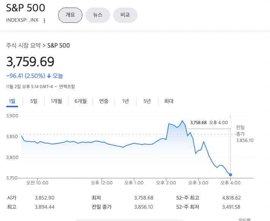Click the 오후 2:00 axis label
Viewport: 270px width, 221px height.
pyautogui.click(x=166, y=183)
